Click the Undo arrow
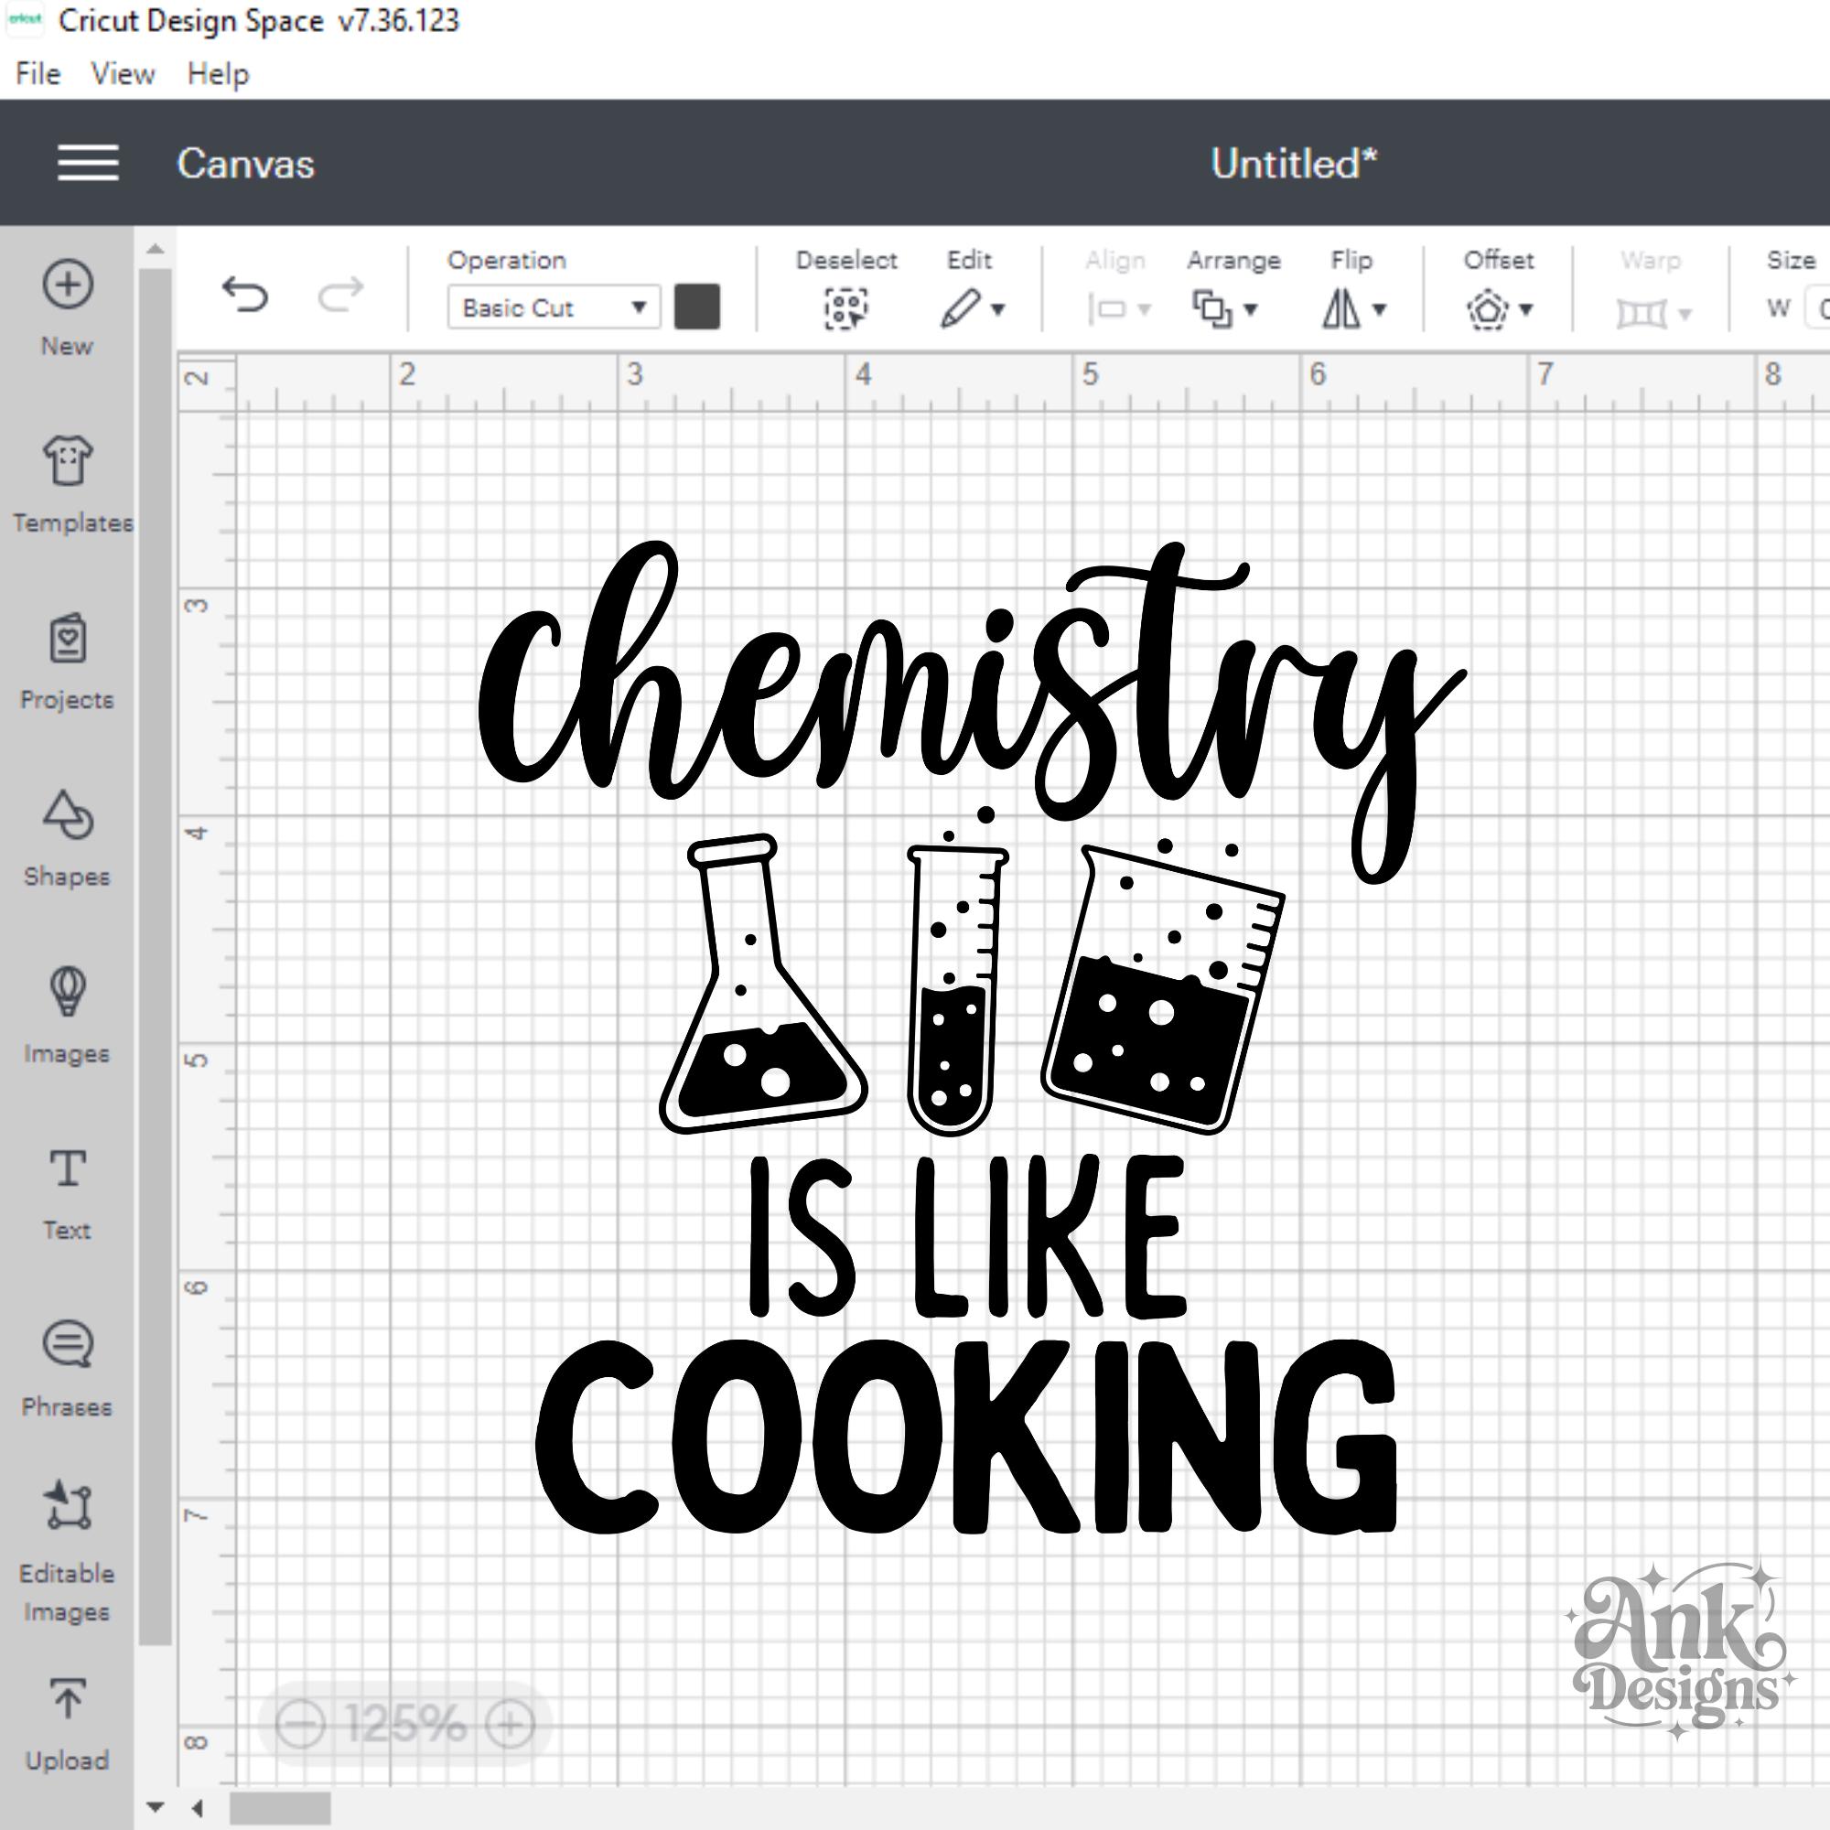The height and width of the screenshot is (1830, 1830). tap(245, 295)
